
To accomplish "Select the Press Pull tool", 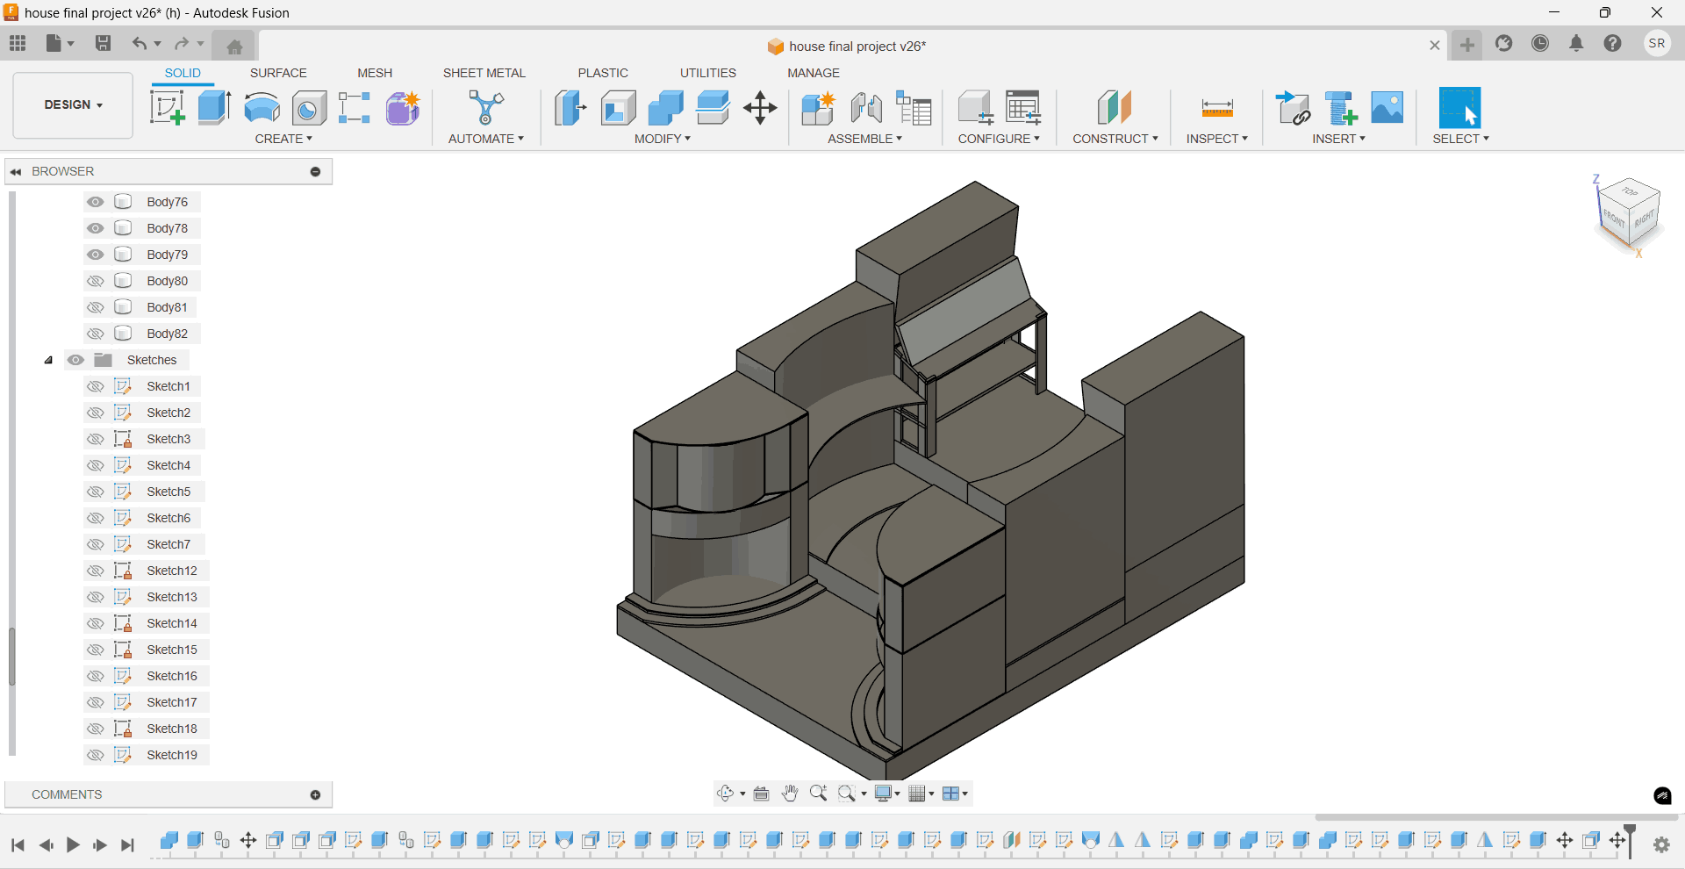I will pyautogui.click(x=570, y=108).
